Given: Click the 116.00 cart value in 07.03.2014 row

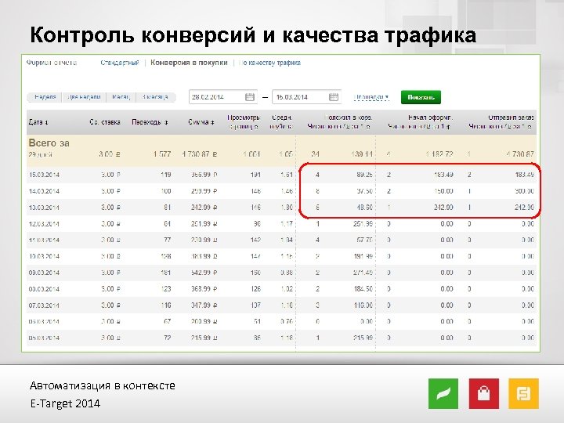Looking at the screenshot, I should pos(363,305).
